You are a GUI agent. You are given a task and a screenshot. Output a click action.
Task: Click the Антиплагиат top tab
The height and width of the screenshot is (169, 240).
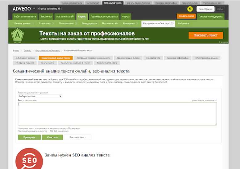pyautogui.click(x=93, y=3)
